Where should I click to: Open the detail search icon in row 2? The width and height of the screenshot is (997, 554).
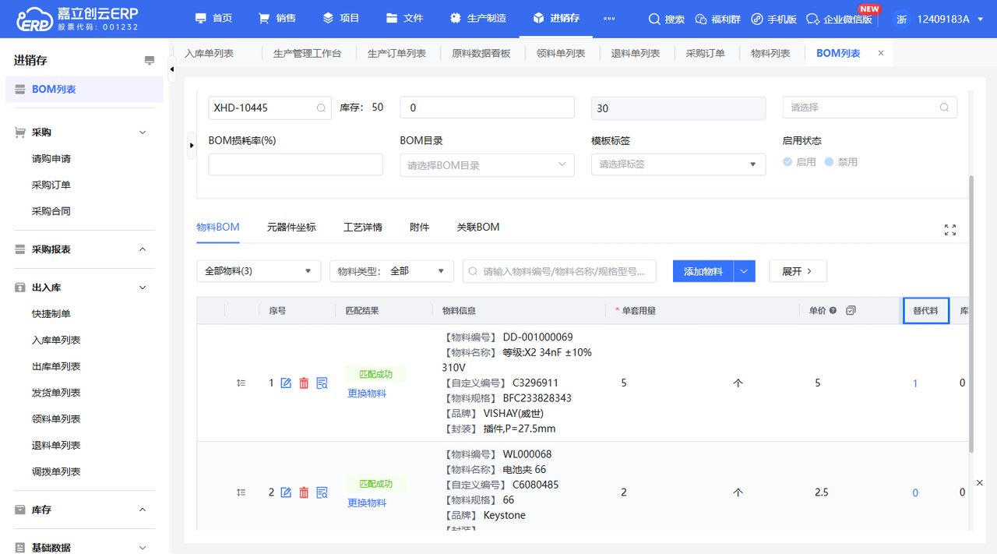click(x=322, y=492)
